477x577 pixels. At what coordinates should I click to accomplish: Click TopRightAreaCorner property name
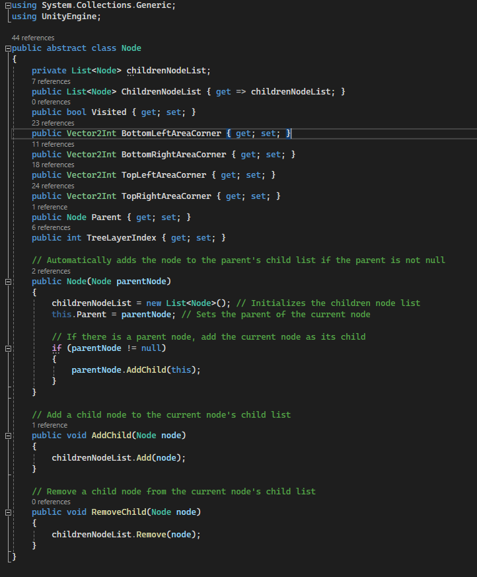click(166, 196)
